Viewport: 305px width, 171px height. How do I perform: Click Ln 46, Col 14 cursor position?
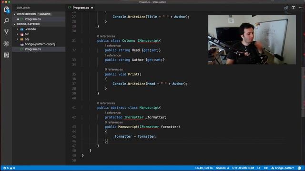tap(204, 168)
